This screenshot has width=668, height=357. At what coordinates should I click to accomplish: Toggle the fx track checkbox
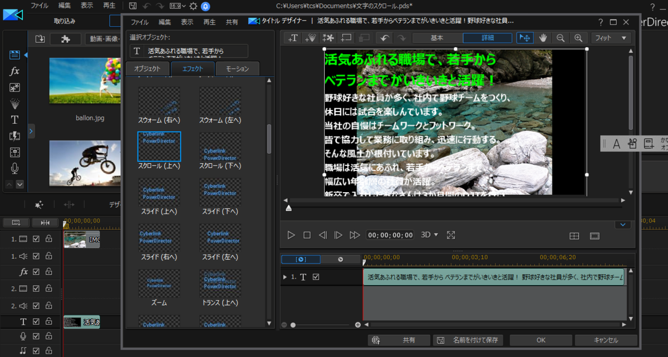point(36,272)
